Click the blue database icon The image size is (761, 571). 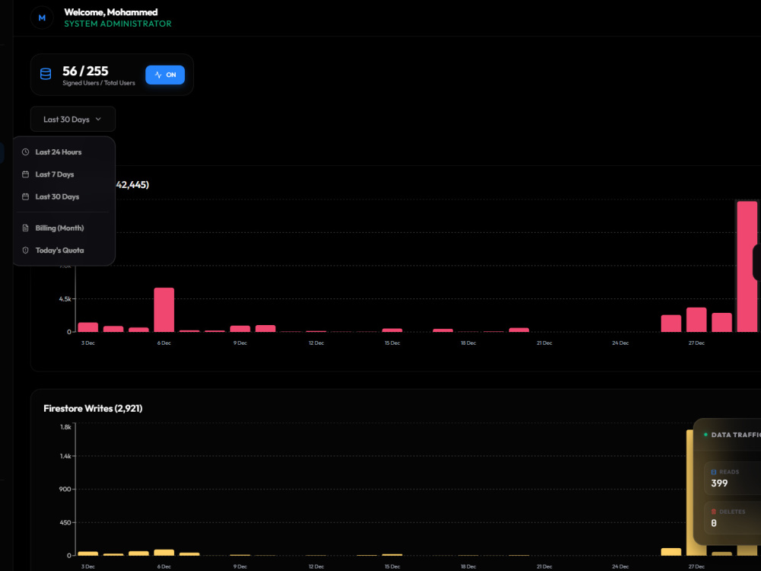[x=46, y=75]
